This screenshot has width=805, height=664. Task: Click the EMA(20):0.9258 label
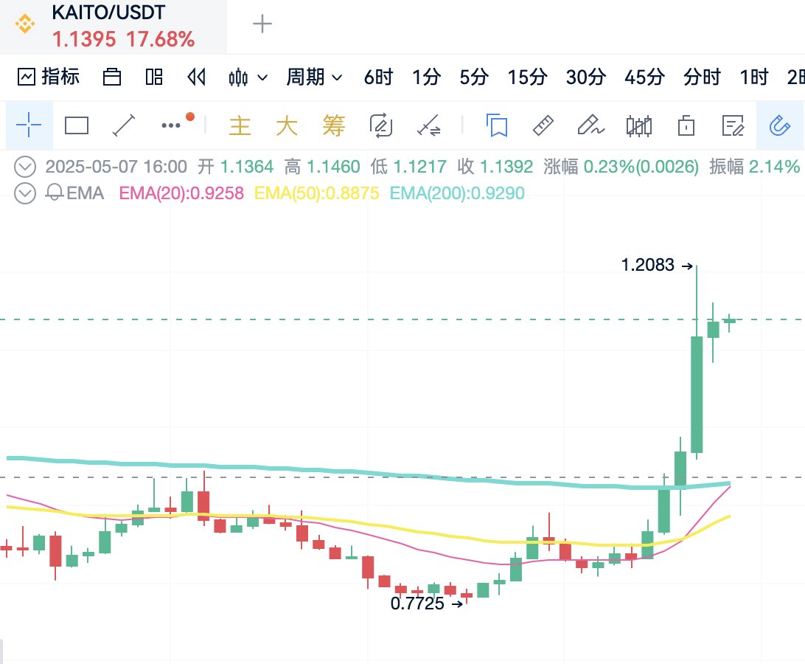coord(181,193)
